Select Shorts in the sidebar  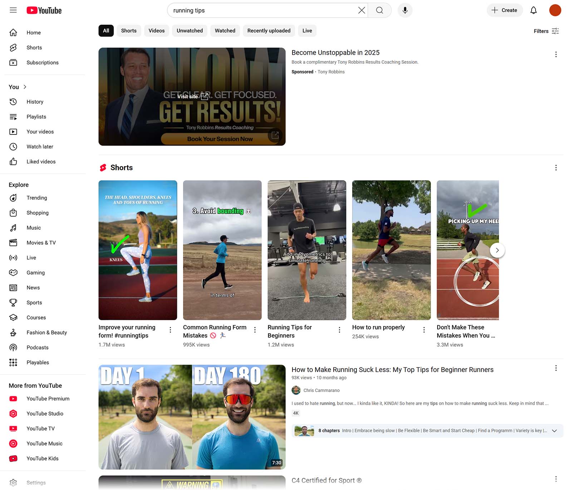click(x=34, y=47)
